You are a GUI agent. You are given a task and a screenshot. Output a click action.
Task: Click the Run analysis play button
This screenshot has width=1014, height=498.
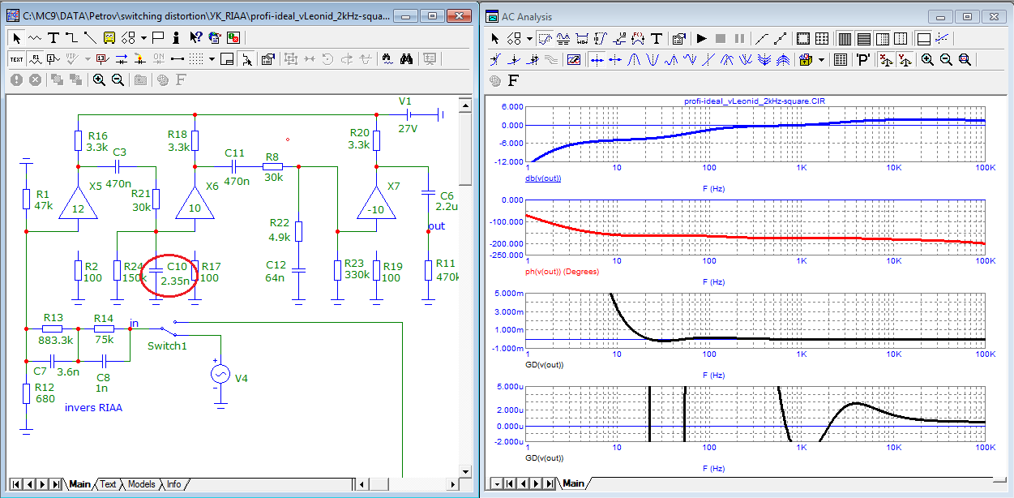click(701, 38)
